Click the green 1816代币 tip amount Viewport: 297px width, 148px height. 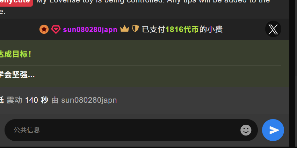tap(182, 30)
